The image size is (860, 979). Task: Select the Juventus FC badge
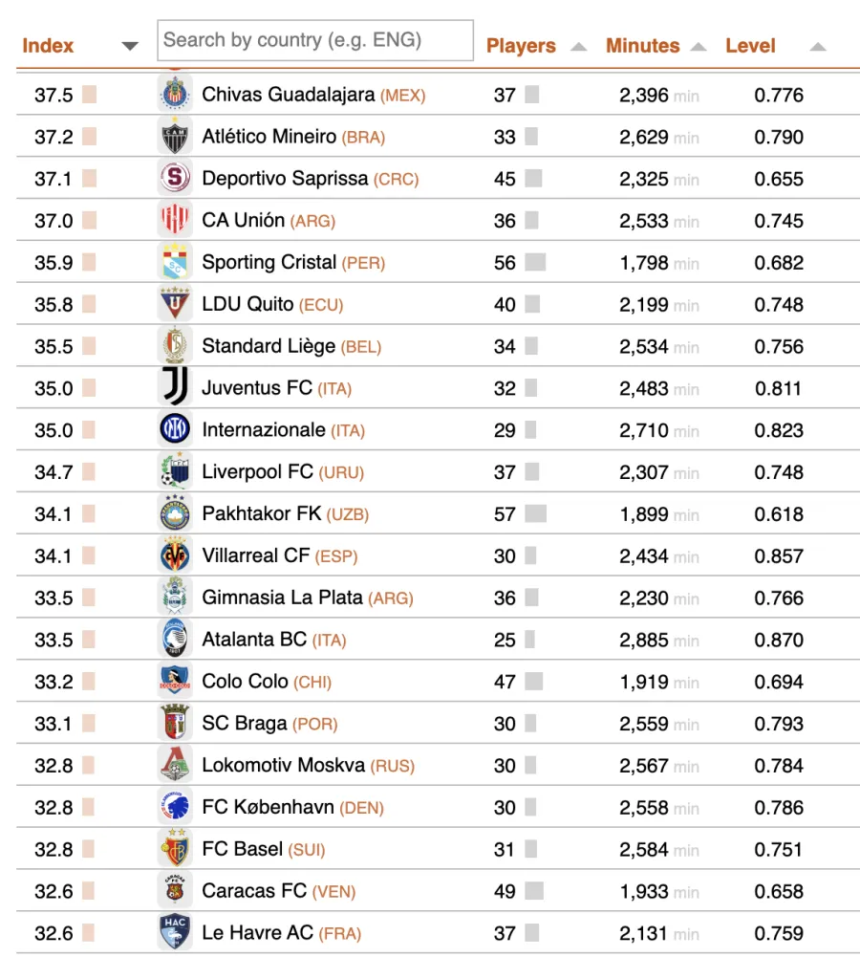[x=174, y=387]
